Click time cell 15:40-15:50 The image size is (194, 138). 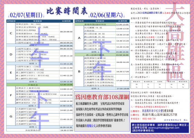tap(122, 52)
